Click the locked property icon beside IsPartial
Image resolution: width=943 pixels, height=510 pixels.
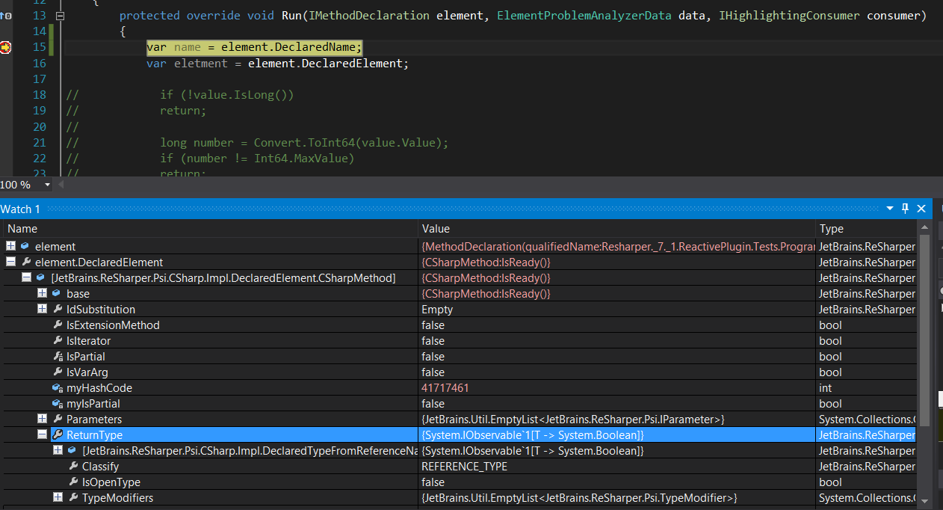[x=58, y=356]
